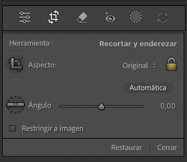This screenshot has width=187, height=162.
Task: Click the Ángulo slider handle
Action: pos(101,106)
